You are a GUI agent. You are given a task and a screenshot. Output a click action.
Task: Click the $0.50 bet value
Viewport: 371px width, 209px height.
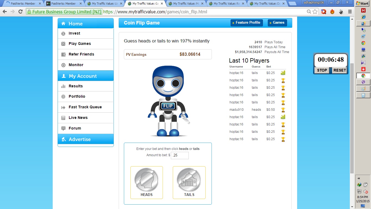(x=271, y=110)
